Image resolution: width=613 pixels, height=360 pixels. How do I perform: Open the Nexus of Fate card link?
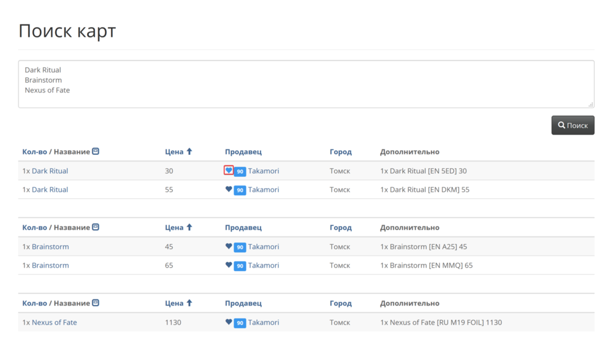54,323
